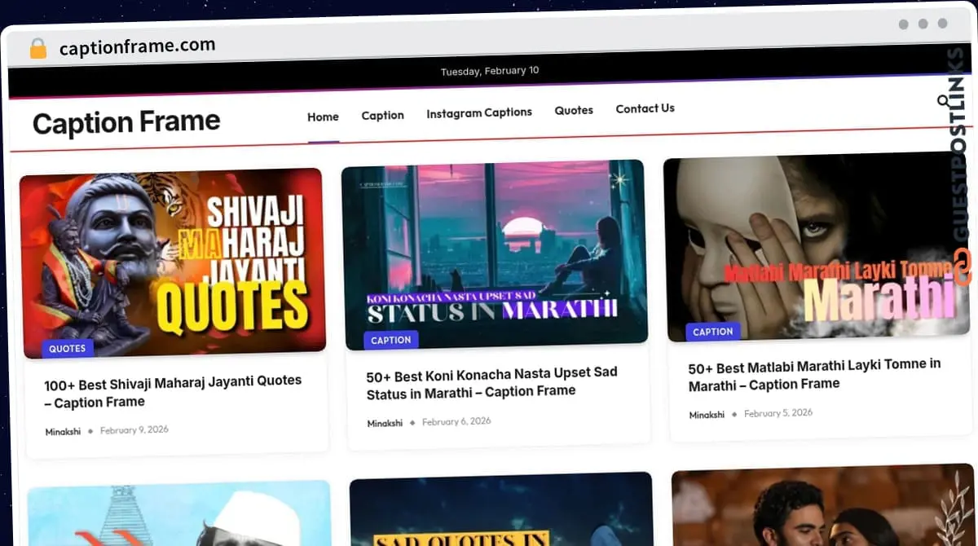The image size is (978, 546).
Task: Click the padlock icon in address bar
Action: [38, 49]
